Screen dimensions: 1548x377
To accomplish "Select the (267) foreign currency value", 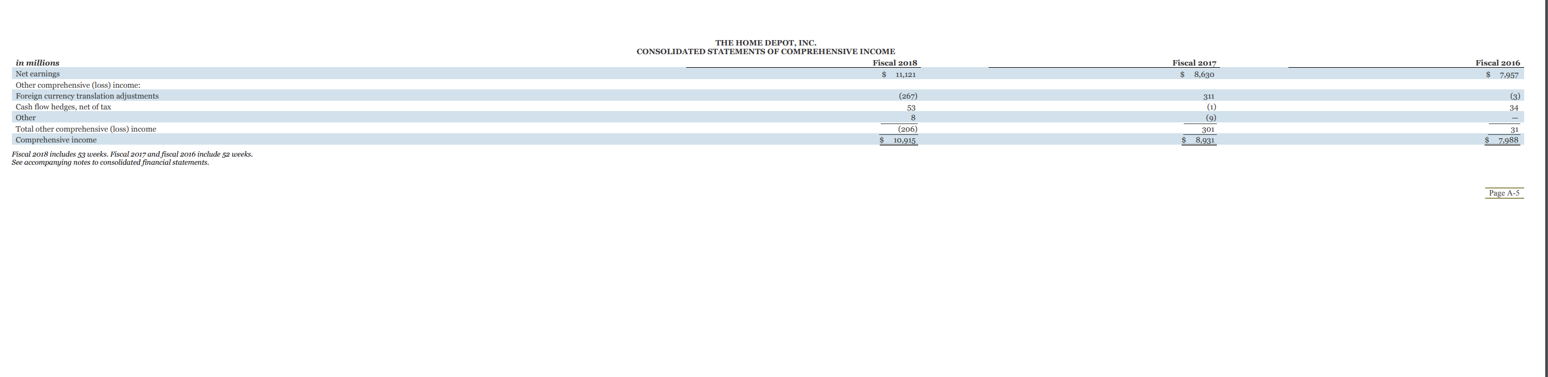I will pos(907,96).
